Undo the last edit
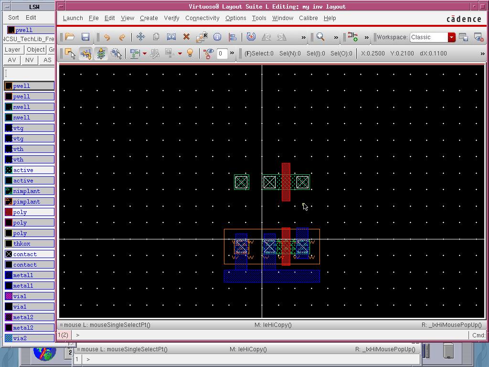 (x=107, y=37)
